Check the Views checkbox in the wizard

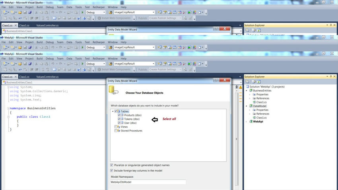tap(116, 127)
